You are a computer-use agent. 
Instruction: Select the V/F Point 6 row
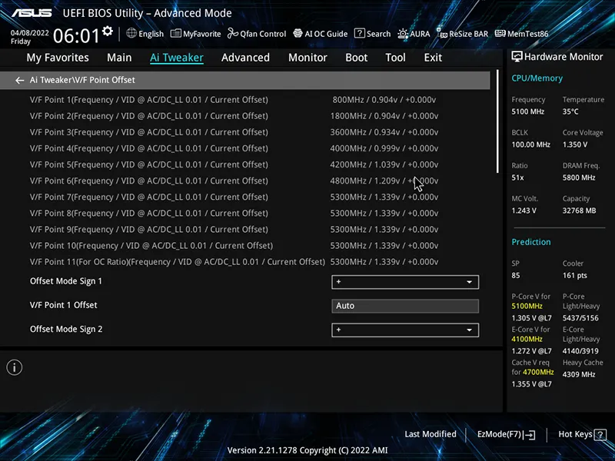point(234,181)
